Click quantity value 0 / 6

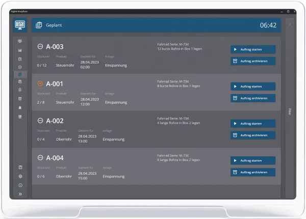(41, 176)
